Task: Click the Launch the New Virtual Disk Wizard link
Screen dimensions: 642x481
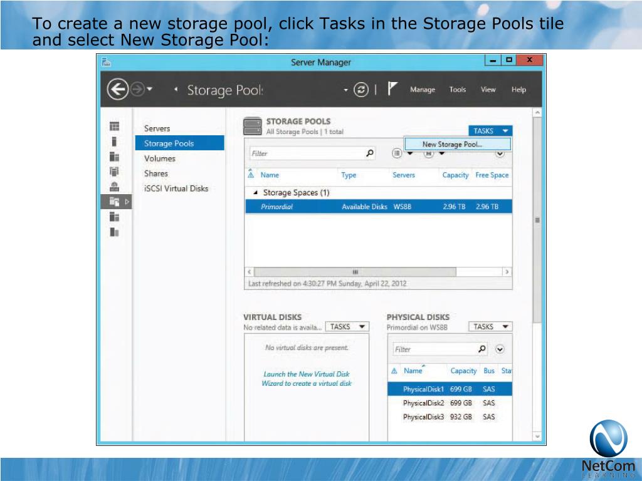Action: point(307,379)
